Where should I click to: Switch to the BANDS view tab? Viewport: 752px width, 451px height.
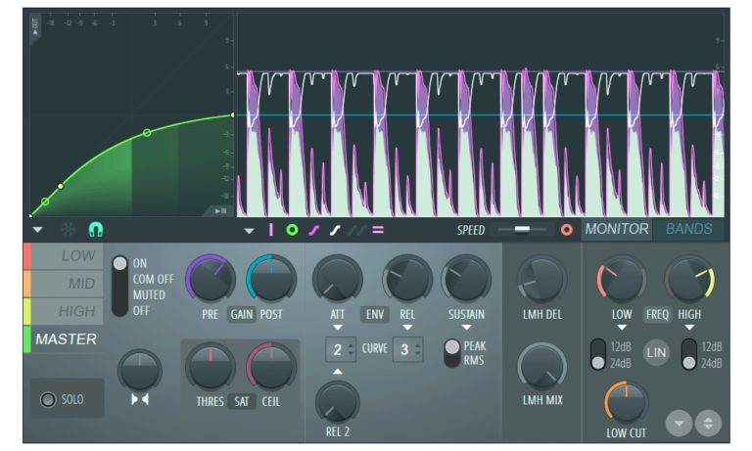point(689,229)
